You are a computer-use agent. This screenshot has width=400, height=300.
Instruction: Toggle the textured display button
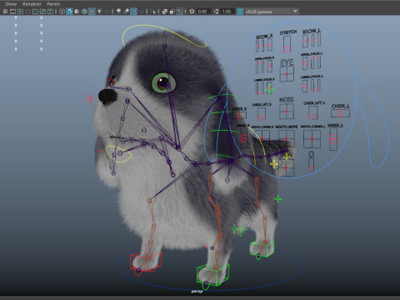[92, 12]
